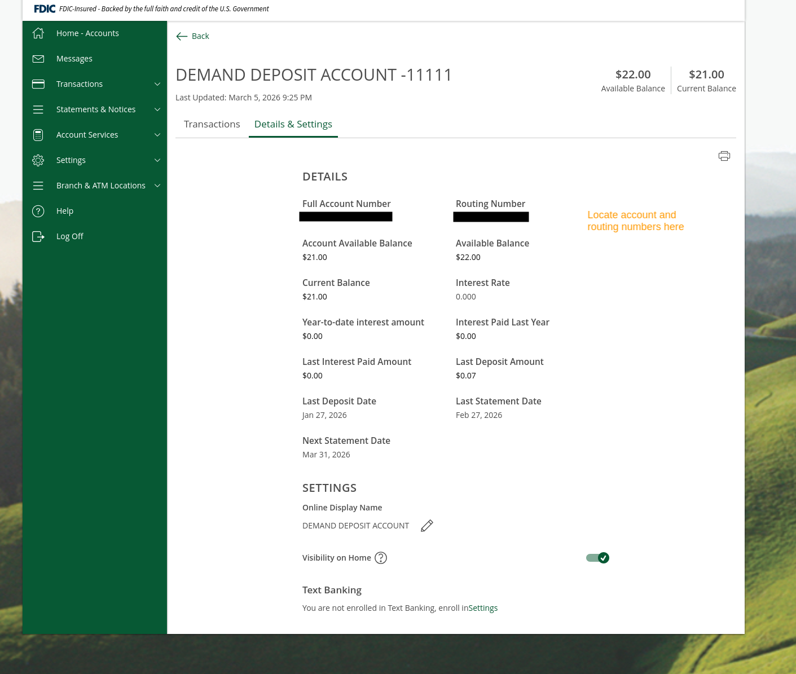Click the Account Services label
The width and height of the screenshot is (796, 674).
pos(87,135)
